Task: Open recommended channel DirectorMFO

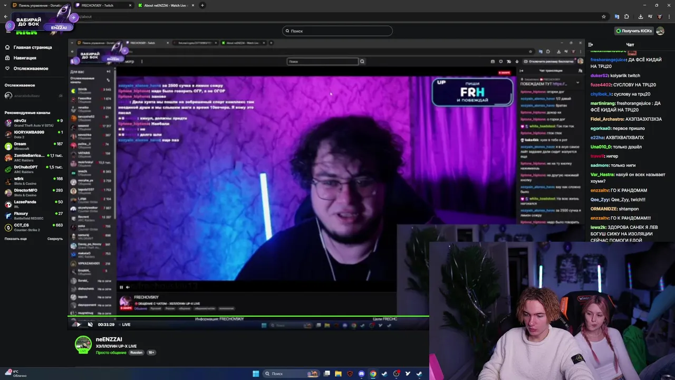Action: tap(33, 193)
